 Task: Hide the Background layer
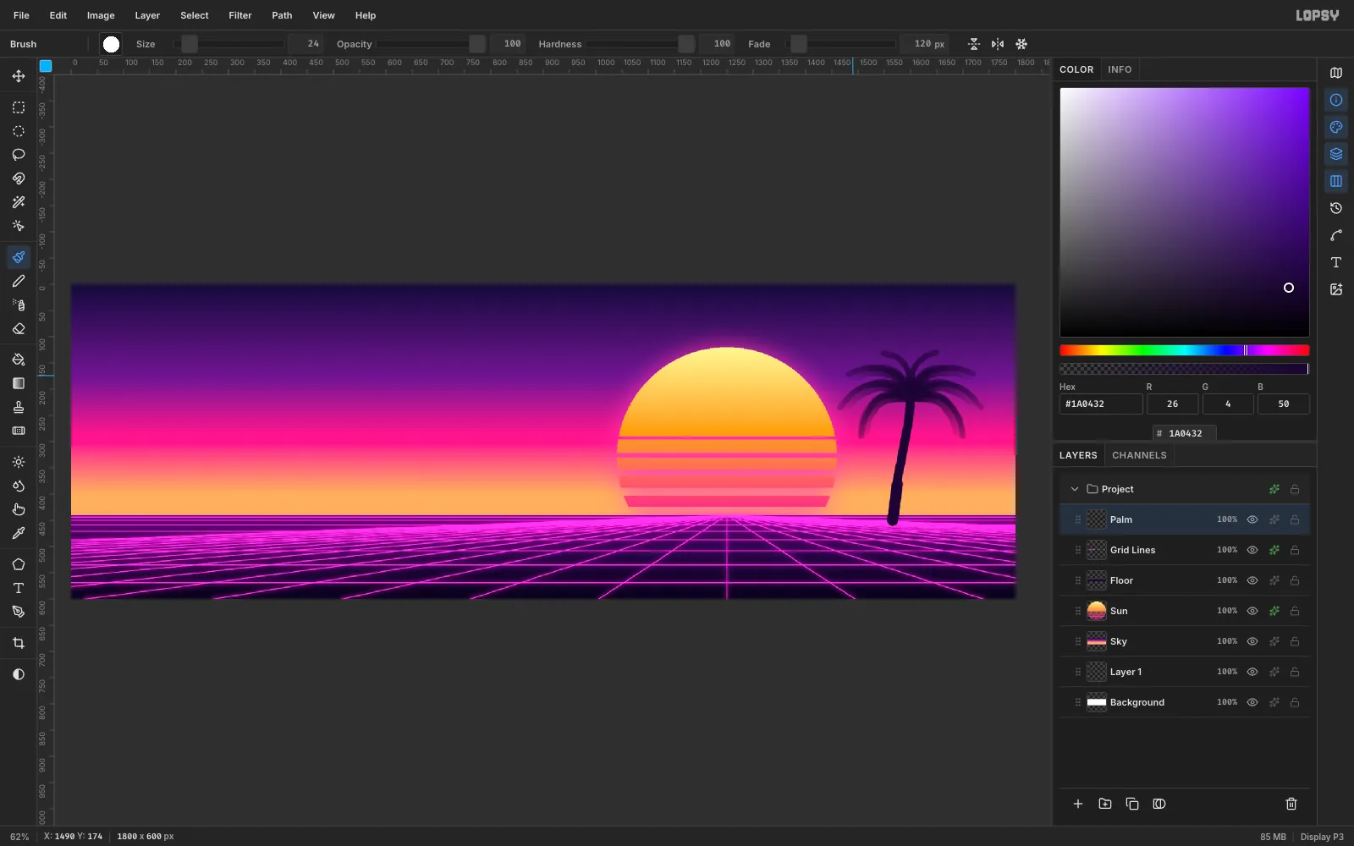pyautogui.click(x=1252, y=702)
